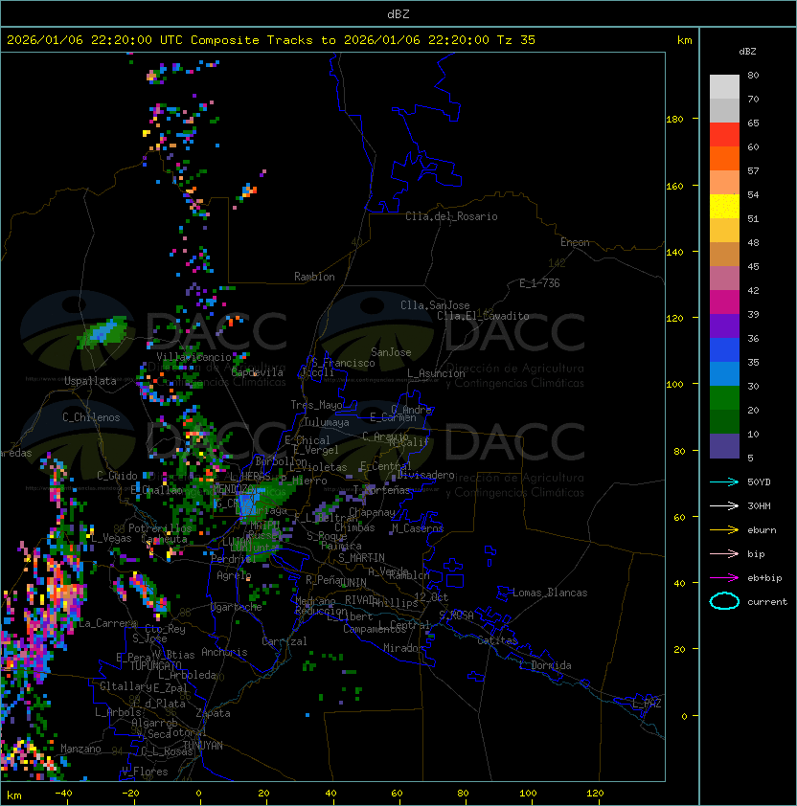Click the Ugarteche map label
The height and width of the screenshot is (806, 797).
click(x=237, y=607)
